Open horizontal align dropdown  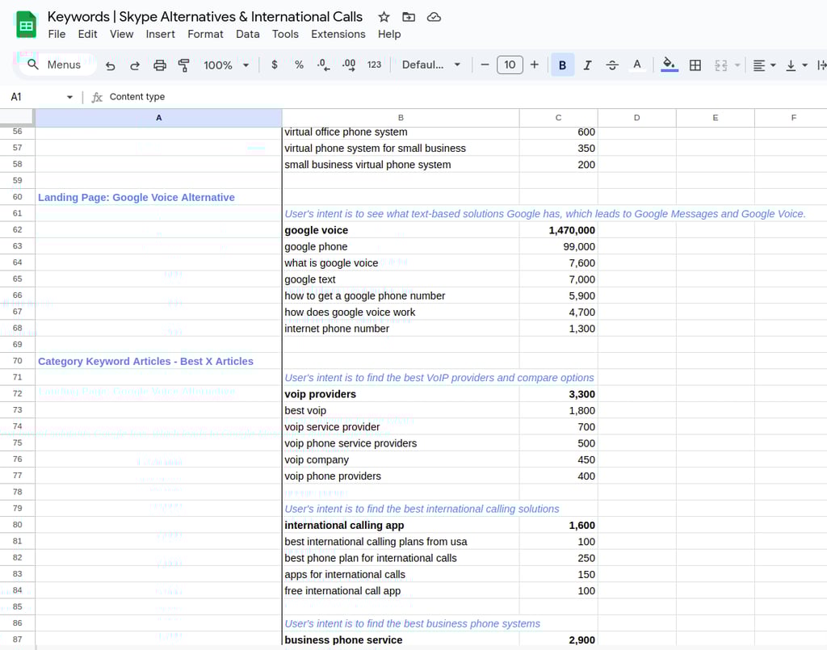click(x=764, y=65)
